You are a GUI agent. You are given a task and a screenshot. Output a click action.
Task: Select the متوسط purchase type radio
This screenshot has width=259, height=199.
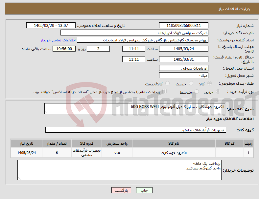(197, 92)
